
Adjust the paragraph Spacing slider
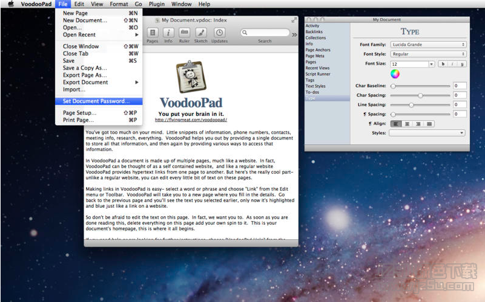coord(420,114)
